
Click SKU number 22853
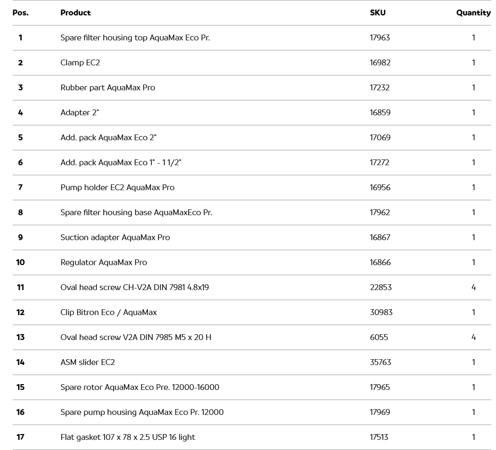pos(381,287)
